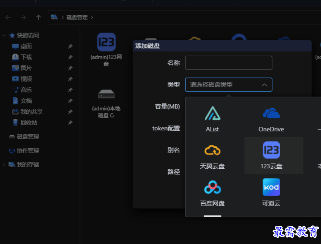The image size is (321, 244).
Task: Open 音乐 folder in sidebar
Action: tap(26, 90)
